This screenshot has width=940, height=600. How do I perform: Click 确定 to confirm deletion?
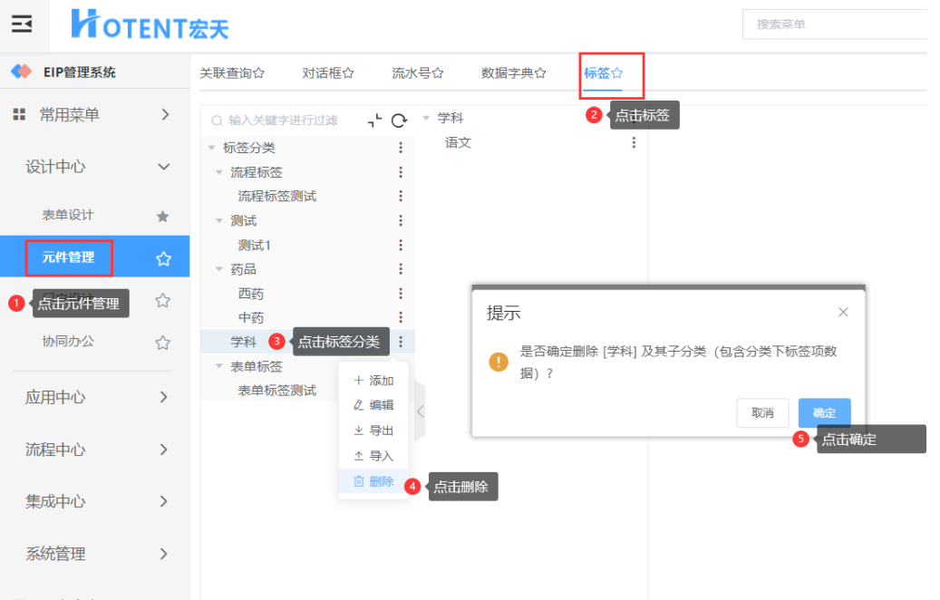point(824,412)
